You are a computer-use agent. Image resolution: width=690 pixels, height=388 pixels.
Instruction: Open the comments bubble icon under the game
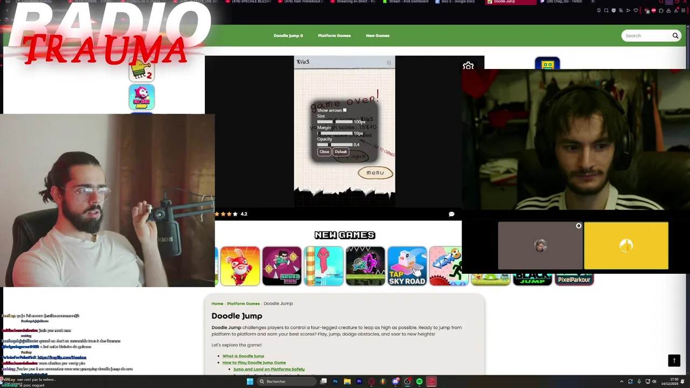(x=451, y=214)
